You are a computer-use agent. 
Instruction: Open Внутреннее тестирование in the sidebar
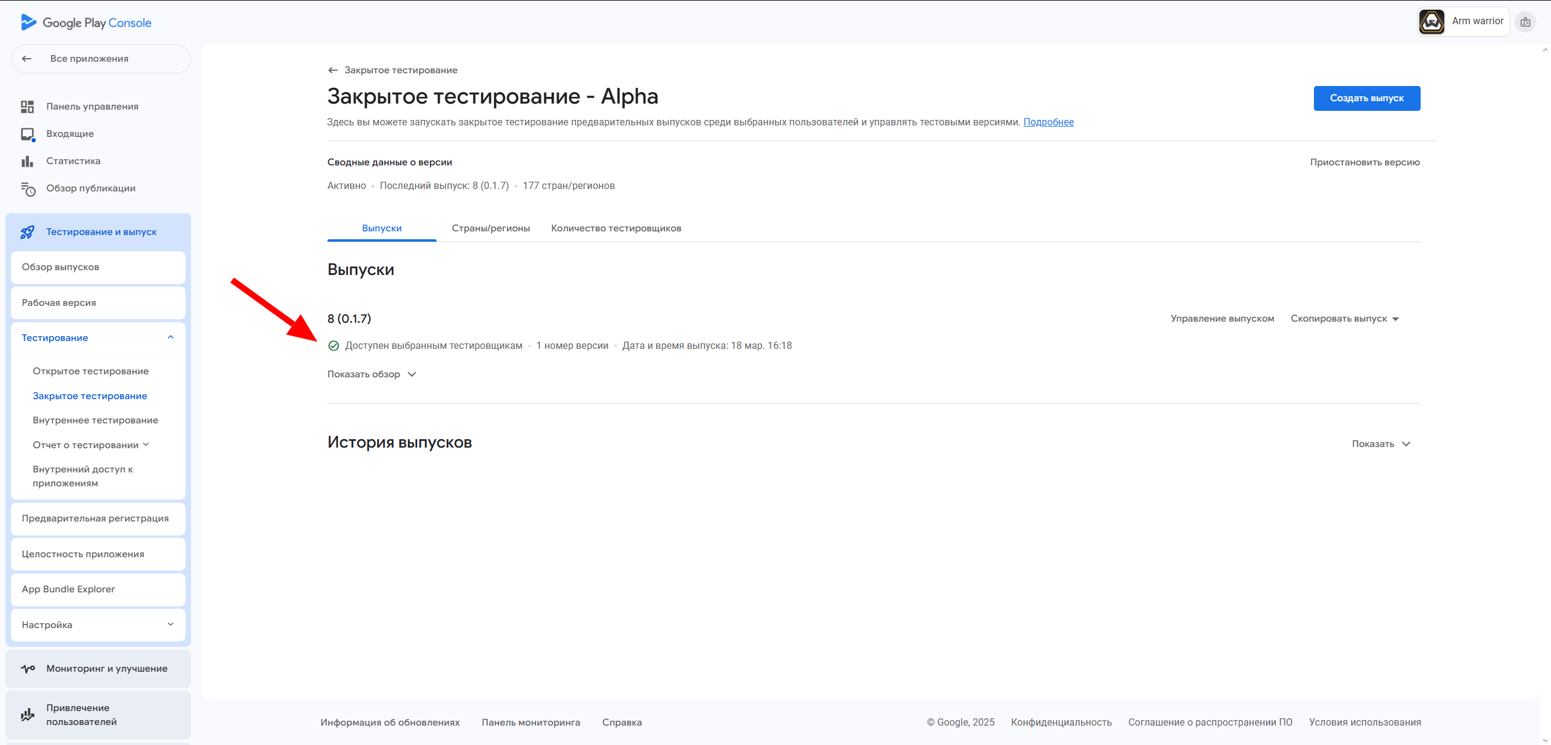point(95,420)
